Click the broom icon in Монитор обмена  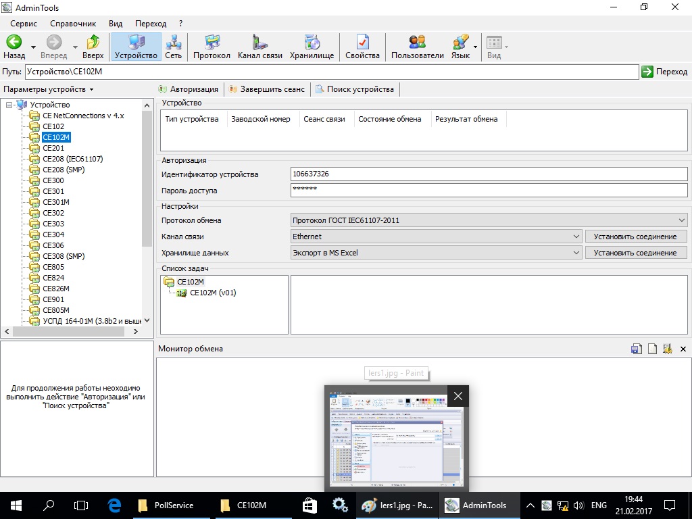point(667,349)
